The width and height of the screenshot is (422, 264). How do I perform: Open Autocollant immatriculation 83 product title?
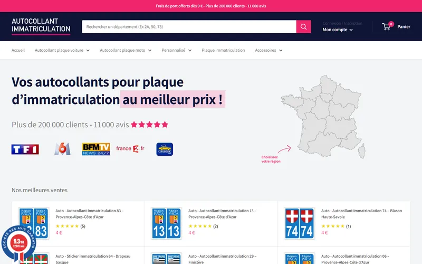[x=90, y=214]
